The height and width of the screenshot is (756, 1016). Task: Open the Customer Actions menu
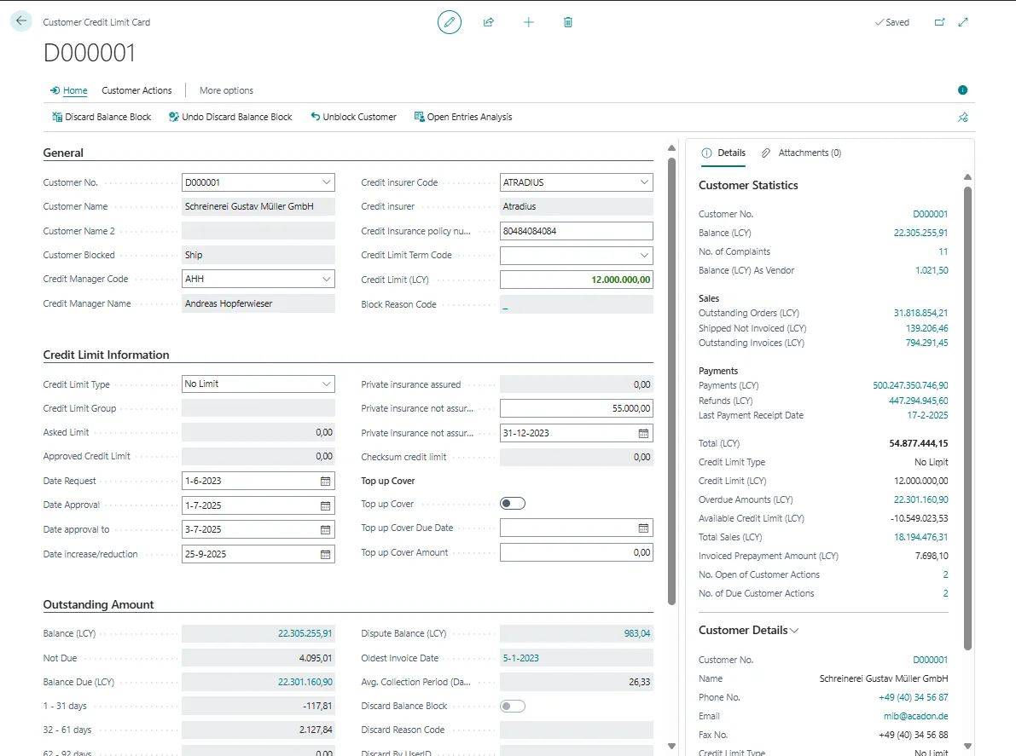click(136, 90)
